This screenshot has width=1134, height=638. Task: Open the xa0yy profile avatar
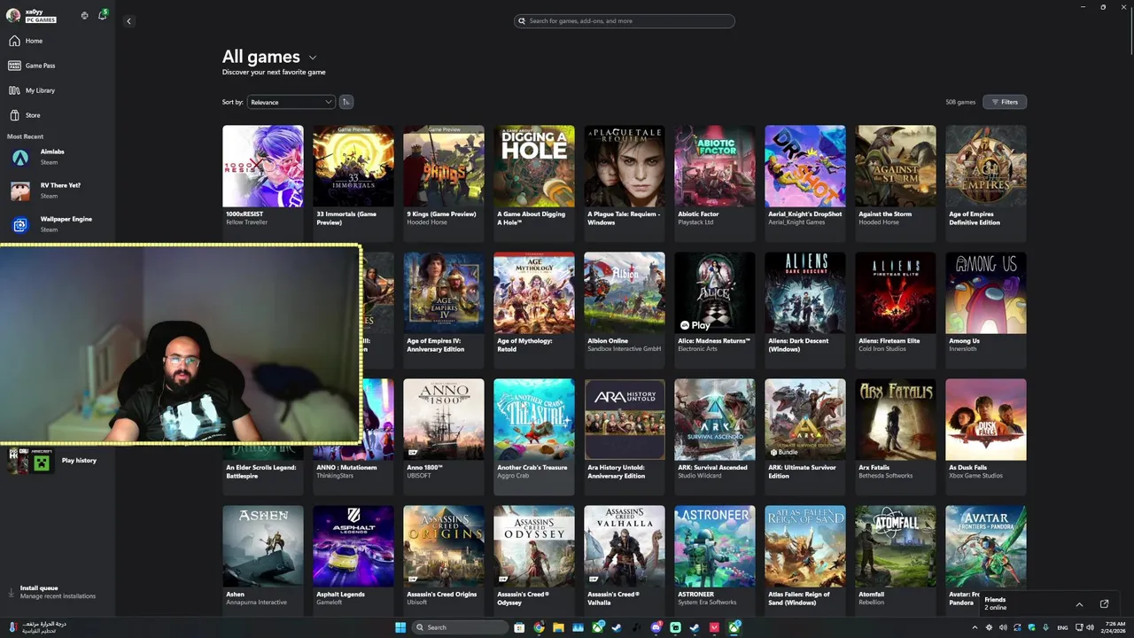[x=13, y=15]
